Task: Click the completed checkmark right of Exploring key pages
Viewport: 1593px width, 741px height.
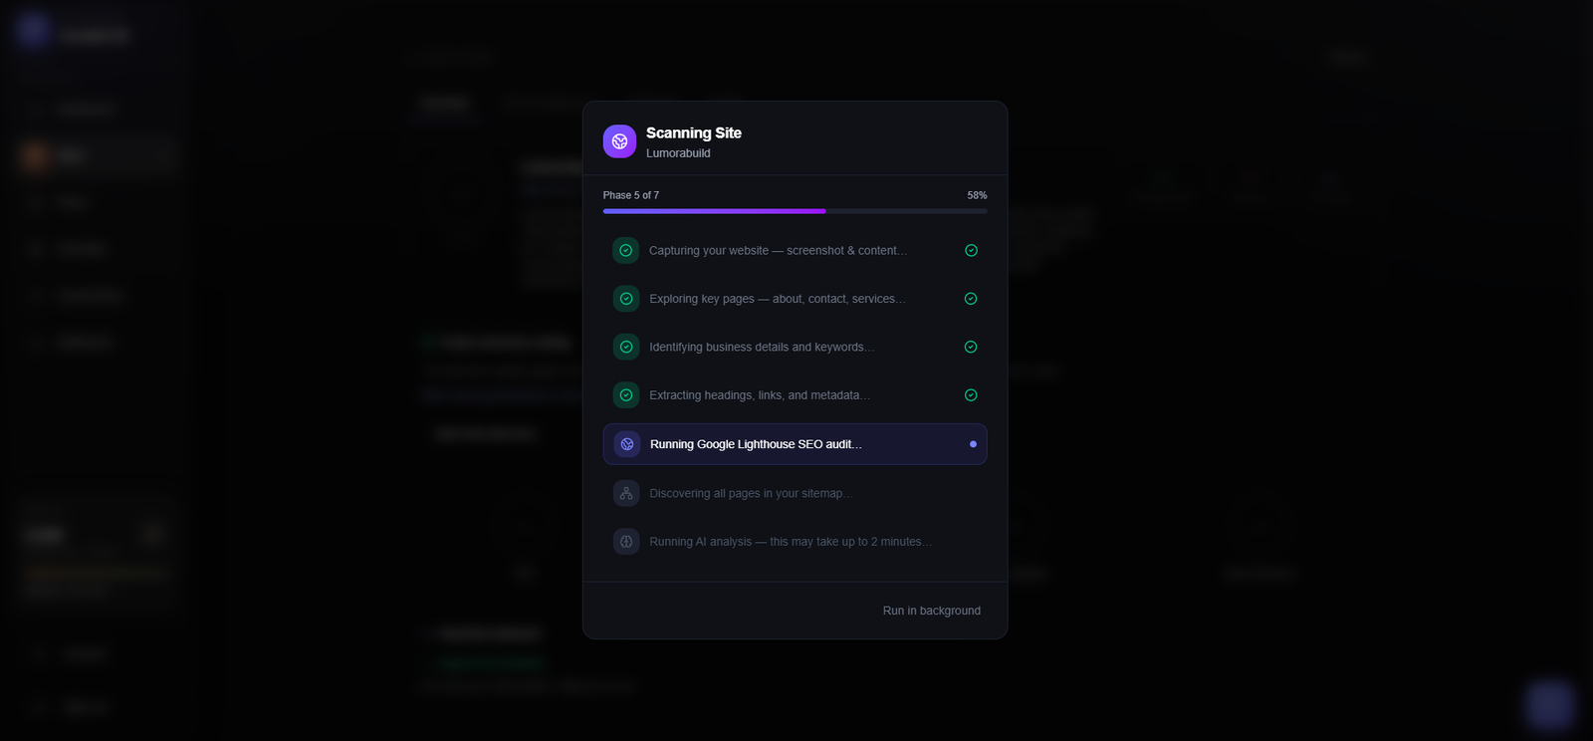Action: point(971,299)
